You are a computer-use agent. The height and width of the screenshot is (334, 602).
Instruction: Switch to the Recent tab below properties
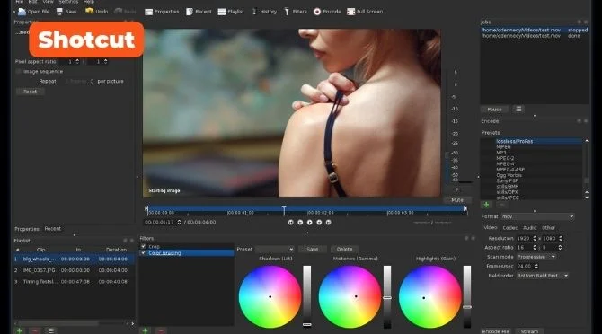pos(53,229)
